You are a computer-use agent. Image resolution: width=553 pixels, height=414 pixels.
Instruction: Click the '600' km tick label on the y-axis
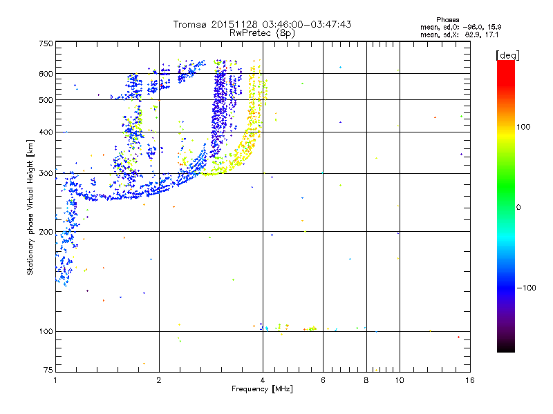[46, 74]
